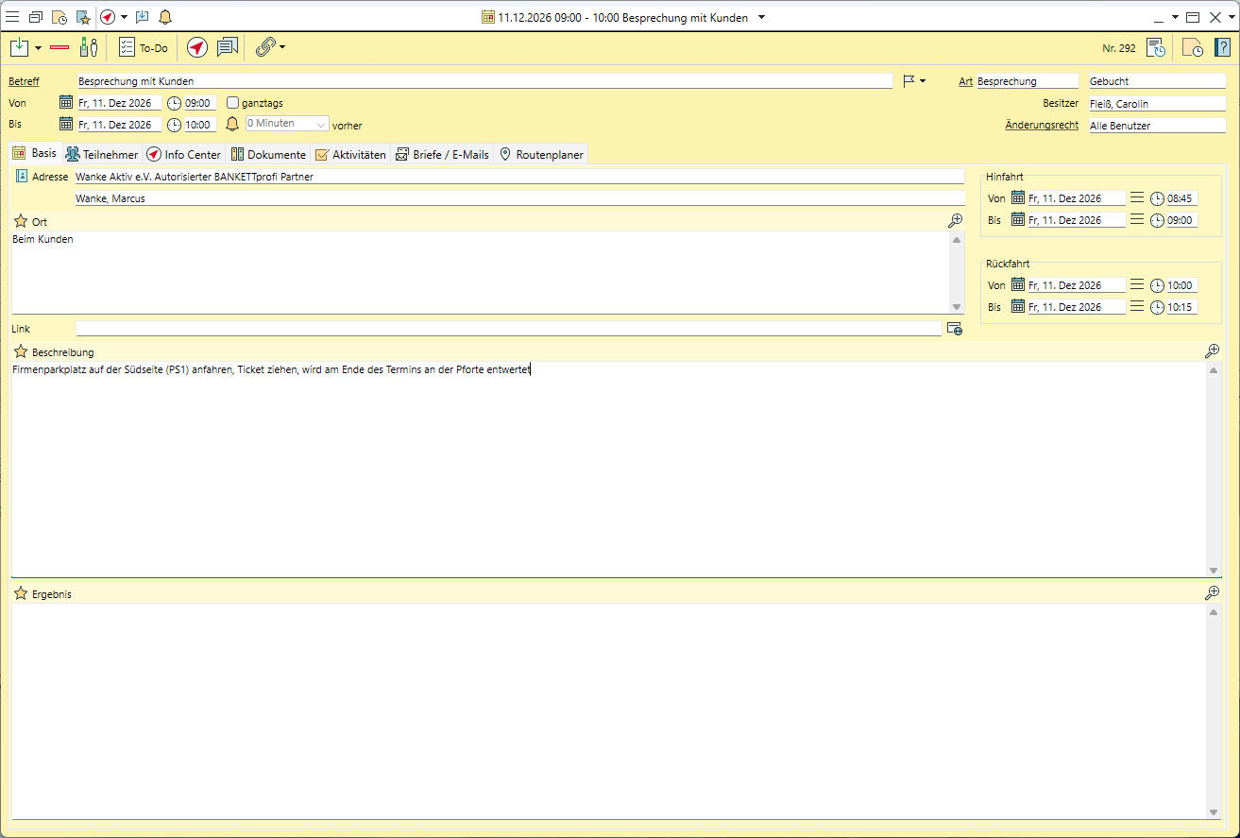Click magnifier icon next to Beschreibung

click(x=1212, y=351)
